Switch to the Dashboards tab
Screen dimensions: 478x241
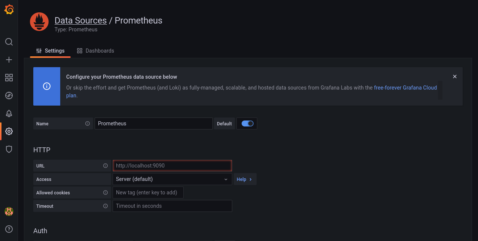coord(95,50)
